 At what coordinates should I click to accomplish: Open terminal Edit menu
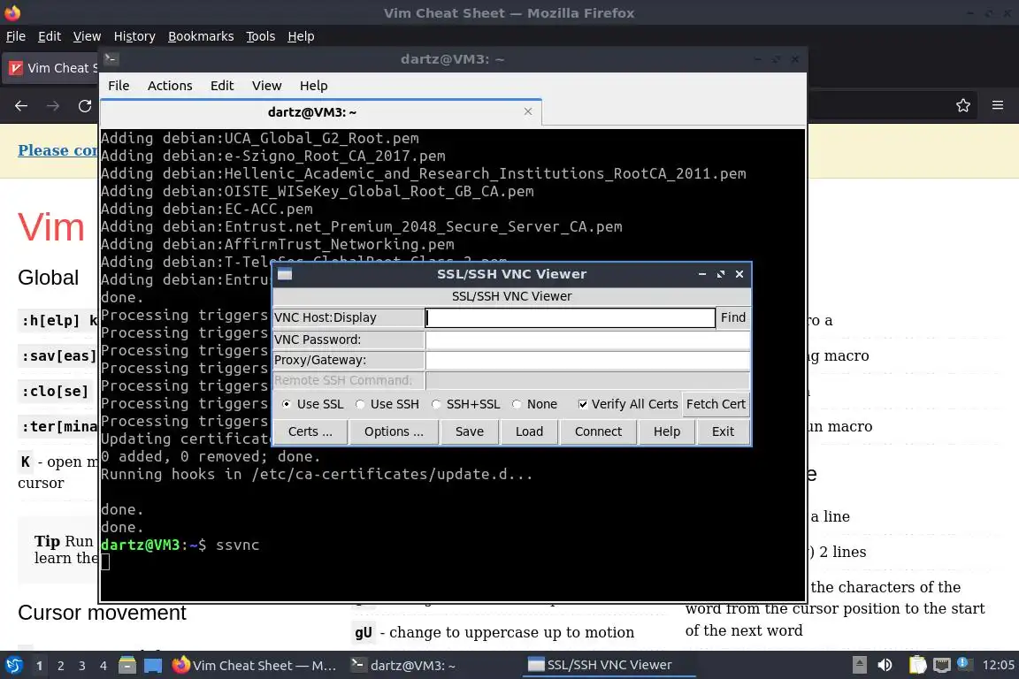coord(222,86)
